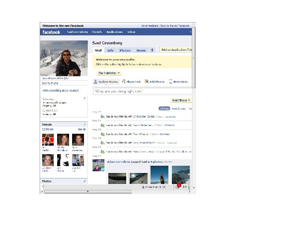This screenshot has width=307, height=230.
Task: Click friend icon beside Aug 21 friendship story
Action: click(x=102, y=125)
